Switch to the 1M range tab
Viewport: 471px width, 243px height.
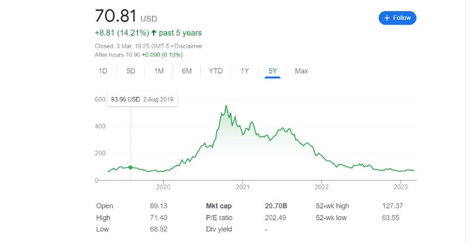coord(159,71)
